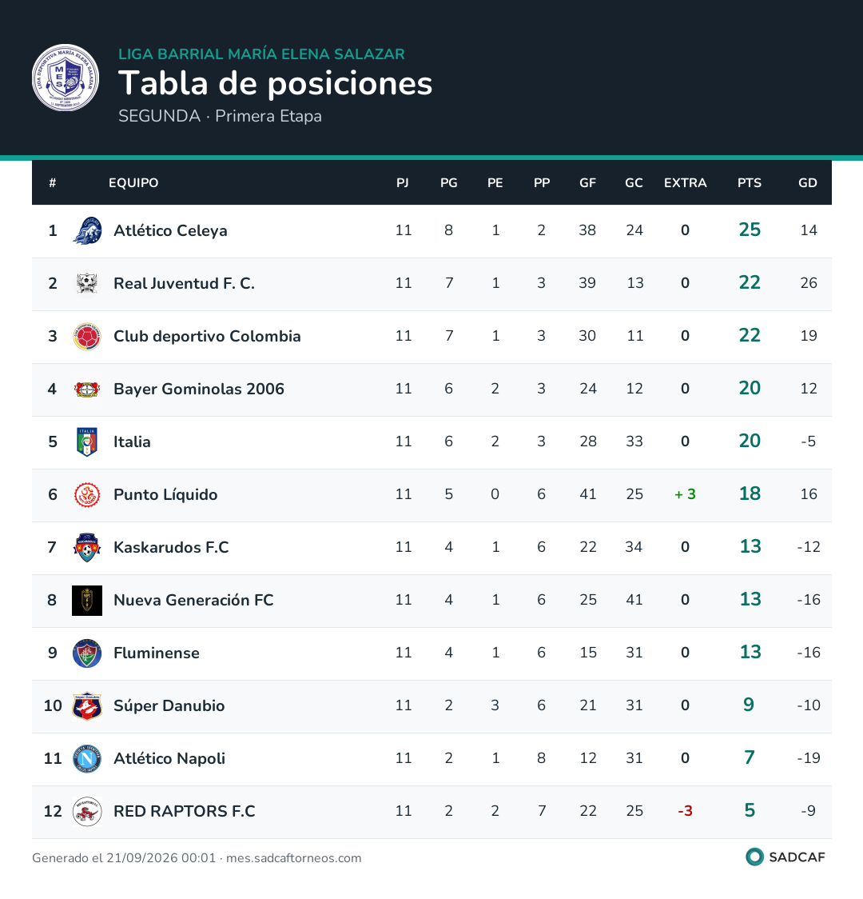Click the Súper Danubio ghost logo
863x899 pixels.
pos(87,705)
